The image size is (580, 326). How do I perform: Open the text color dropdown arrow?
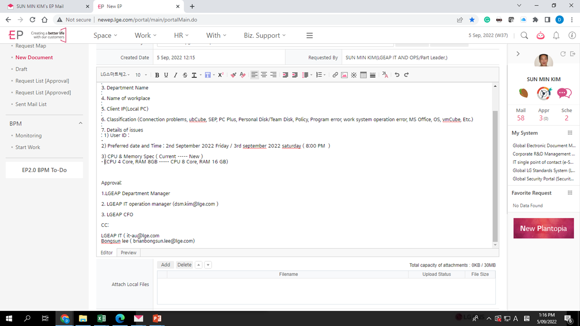[200, 75]
